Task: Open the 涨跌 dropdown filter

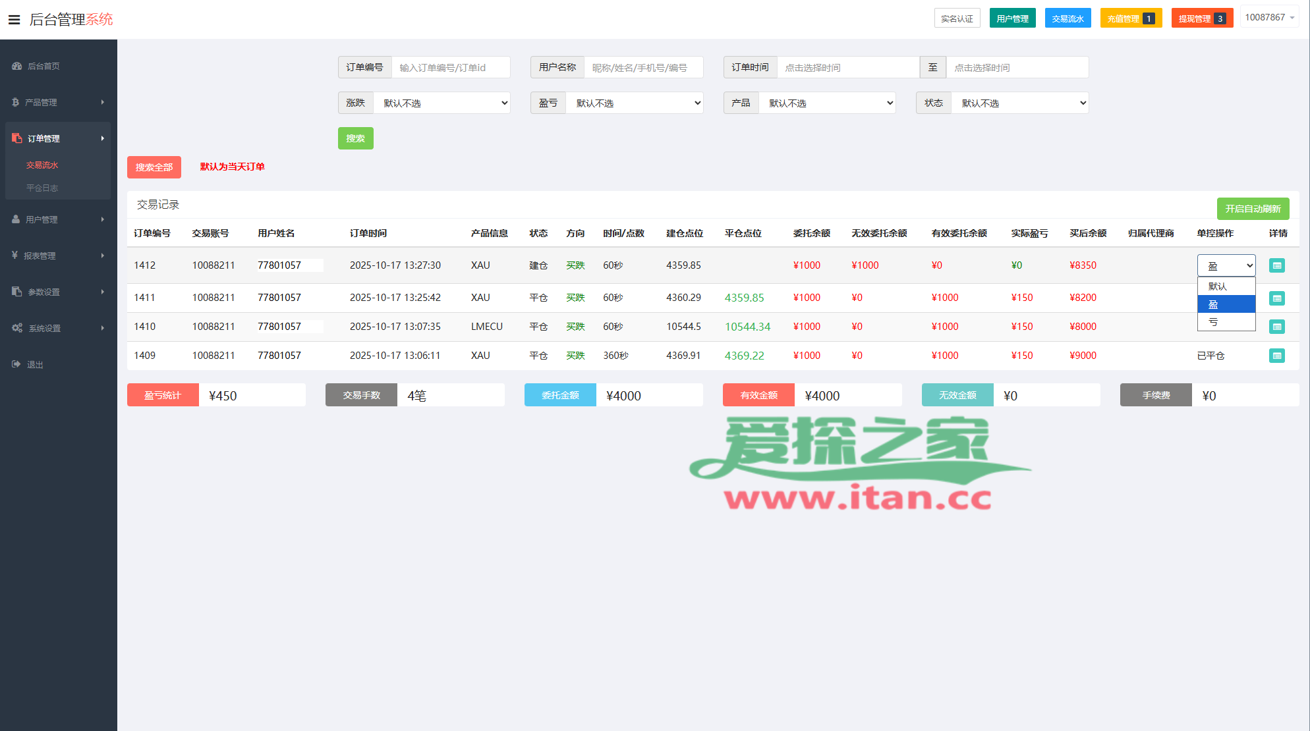Action: click(441, 103)
